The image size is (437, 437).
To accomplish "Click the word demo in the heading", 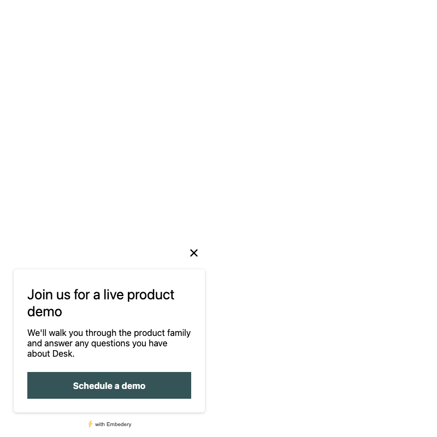I will click(45, 311).
